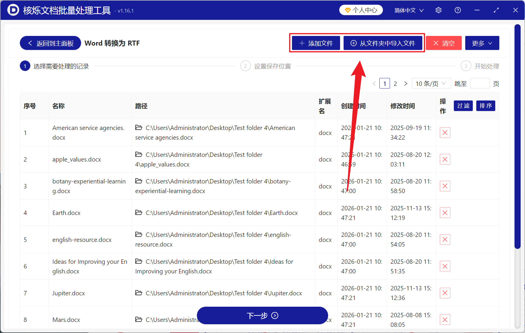This screenshot has width=525, height=333.
Task: Open the 简体中文 language dropdown
Action: [408, 10]
